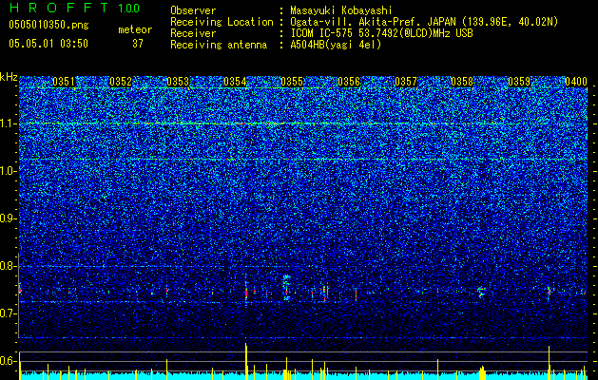Click the meteor label

(135, 29)
